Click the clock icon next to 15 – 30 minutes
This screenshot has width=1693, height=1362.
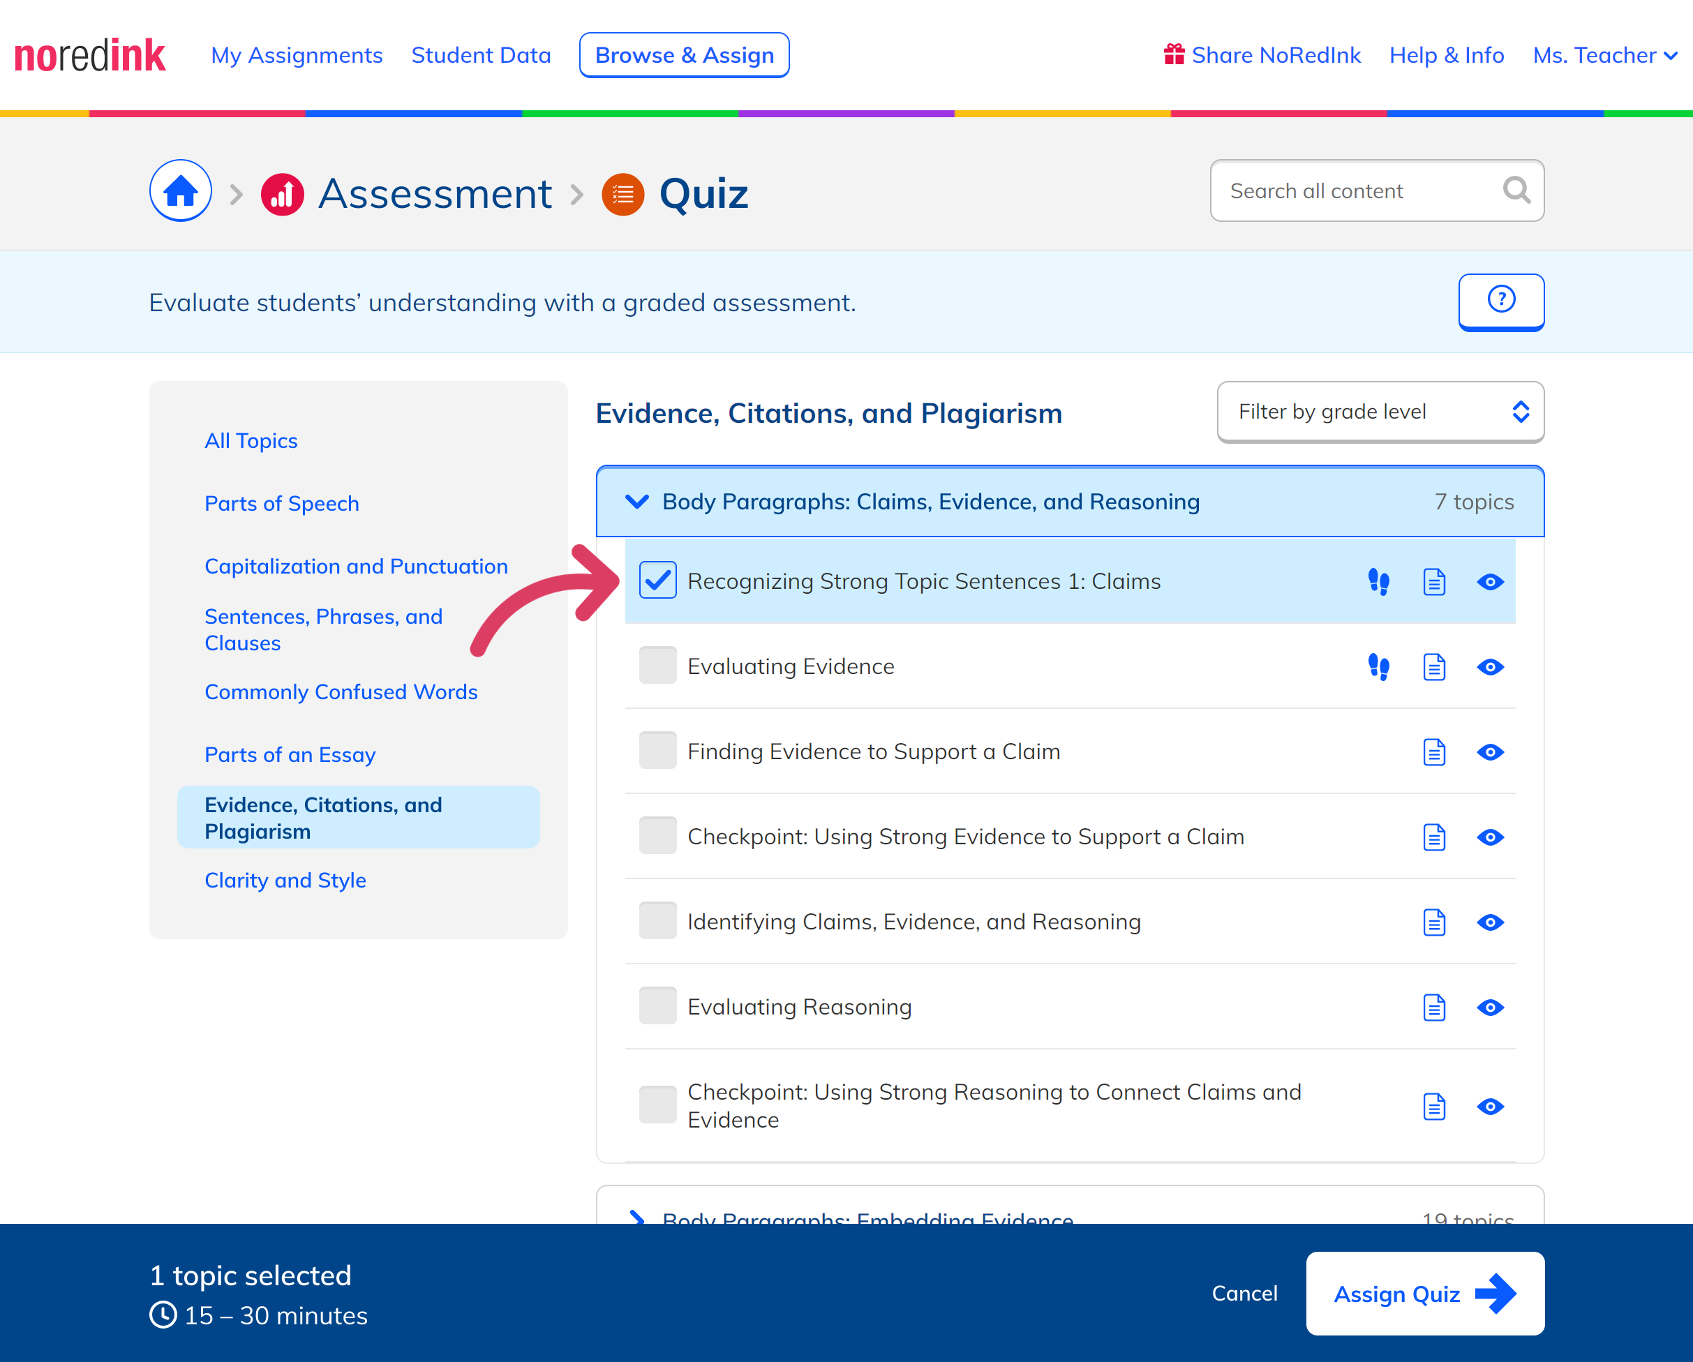[x=163, y=1315]
